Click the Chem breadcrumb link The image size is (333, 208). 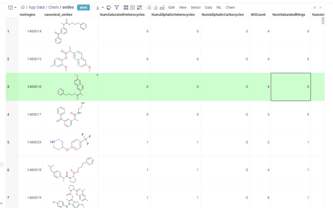53,7
